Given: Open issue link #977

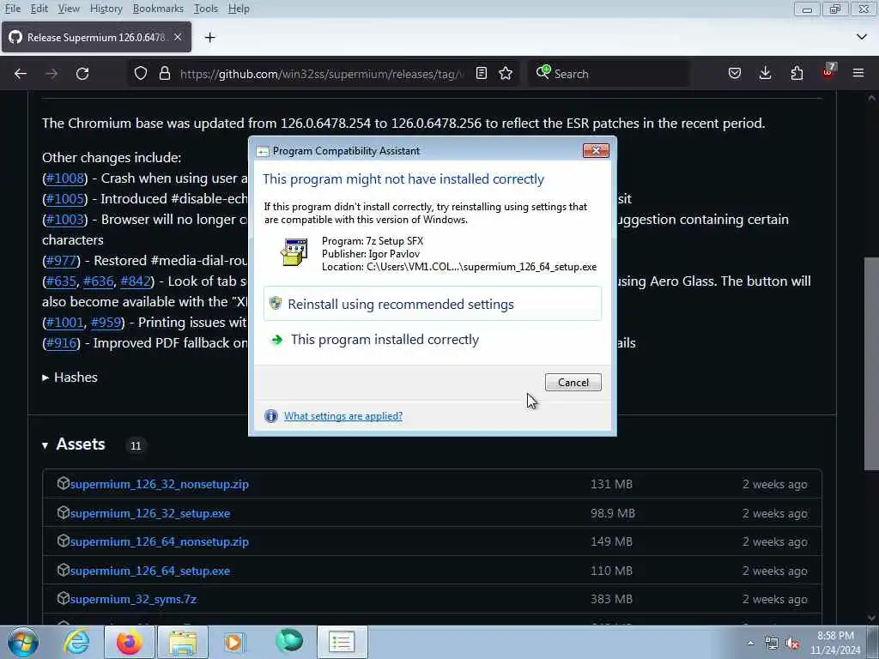Looking at the screenshot, I should coord(61,261).
